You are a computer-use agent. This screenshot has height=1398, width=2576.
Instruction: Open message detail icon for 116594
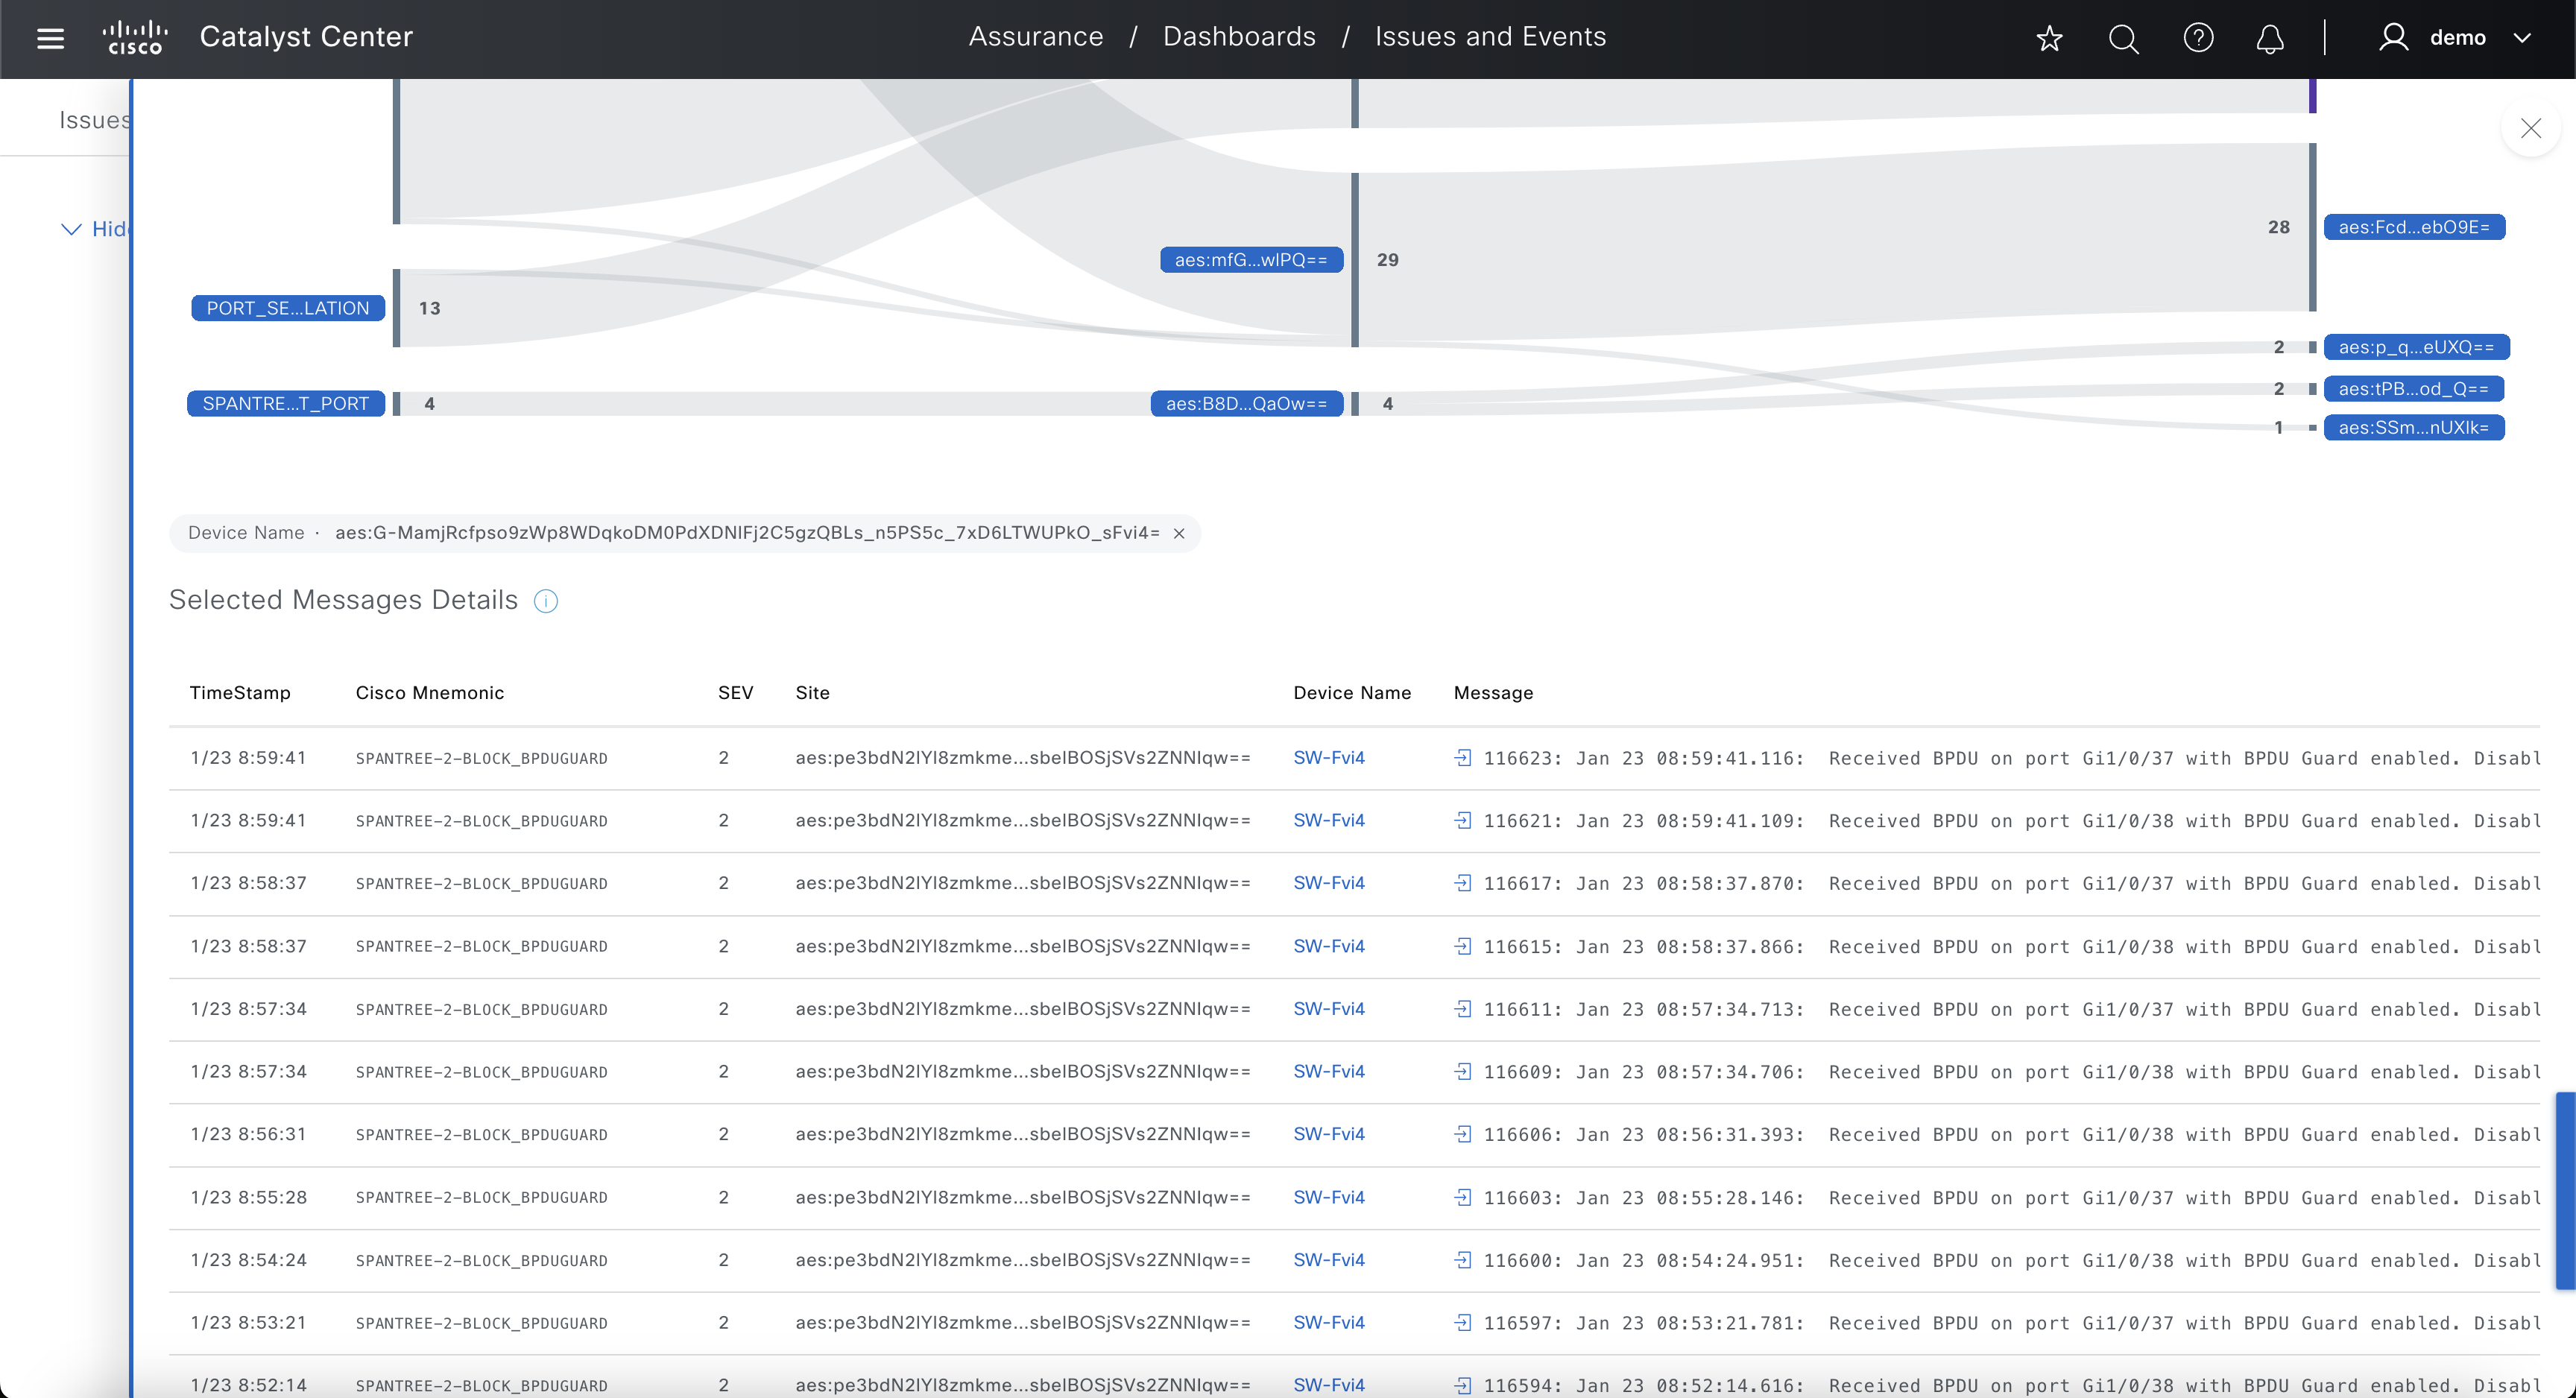click(x=1463, y=1385)
